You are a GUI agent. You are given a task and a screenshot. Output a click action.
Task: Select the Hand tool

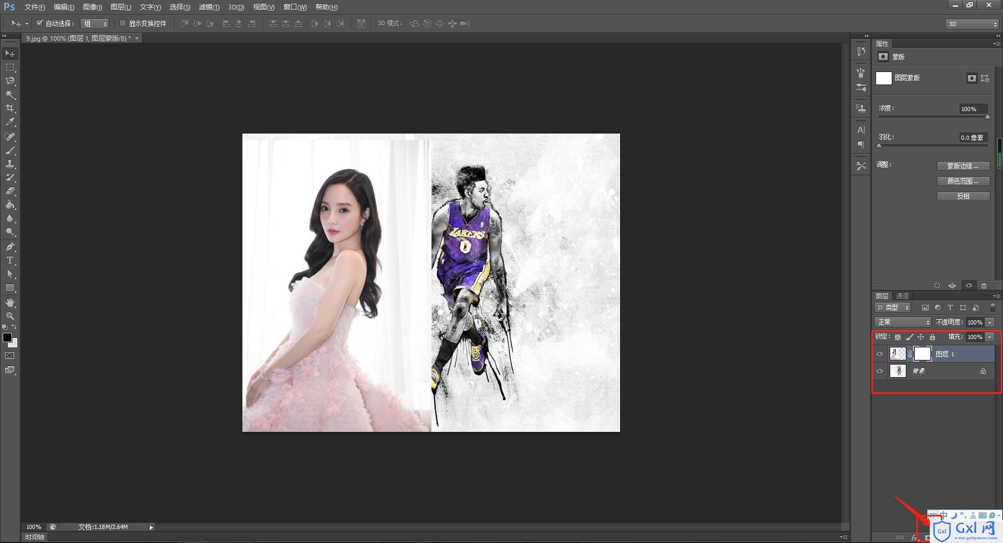(x=10, y=303)
